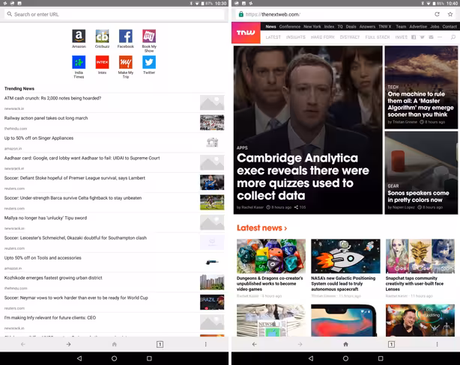The width and height of the screenshot is (460, 365).
Task: Open the India Times shortcut icon
Action: 79,62
